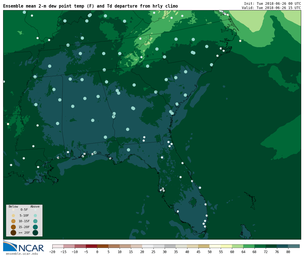This screenshot has width=304, height=257.
Task: Click the -10 to -5 rose colorbar segment
Action: (x=81, y=246)
